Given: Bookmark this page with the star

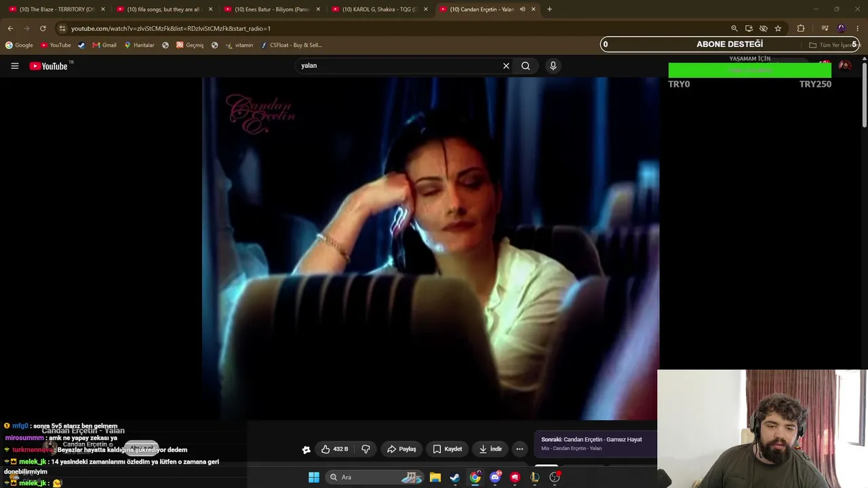Looking at the screenshot, I should click(778, 28).
